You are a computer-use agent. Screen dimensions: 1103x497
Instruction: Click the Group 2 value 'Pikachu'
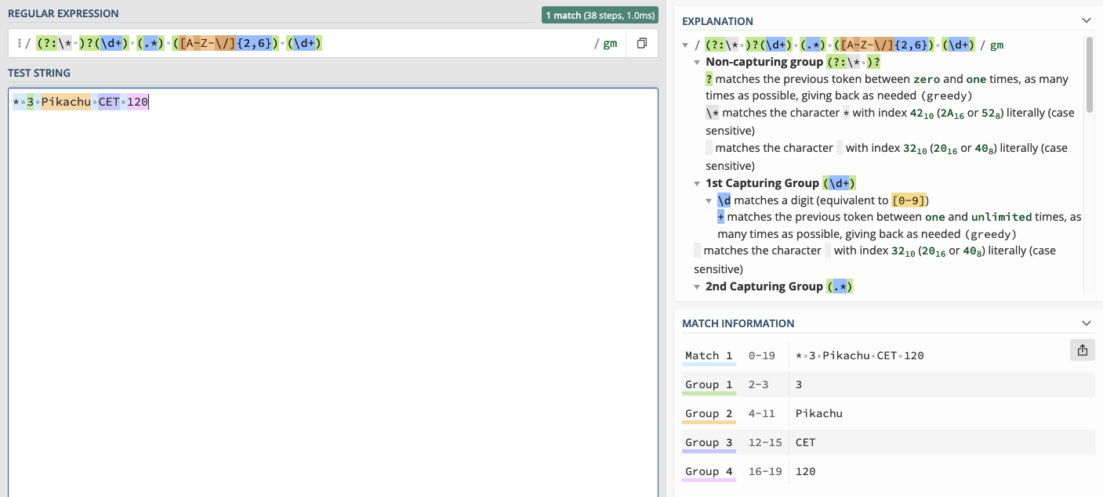pyautogui.click(x=818, y=413)
